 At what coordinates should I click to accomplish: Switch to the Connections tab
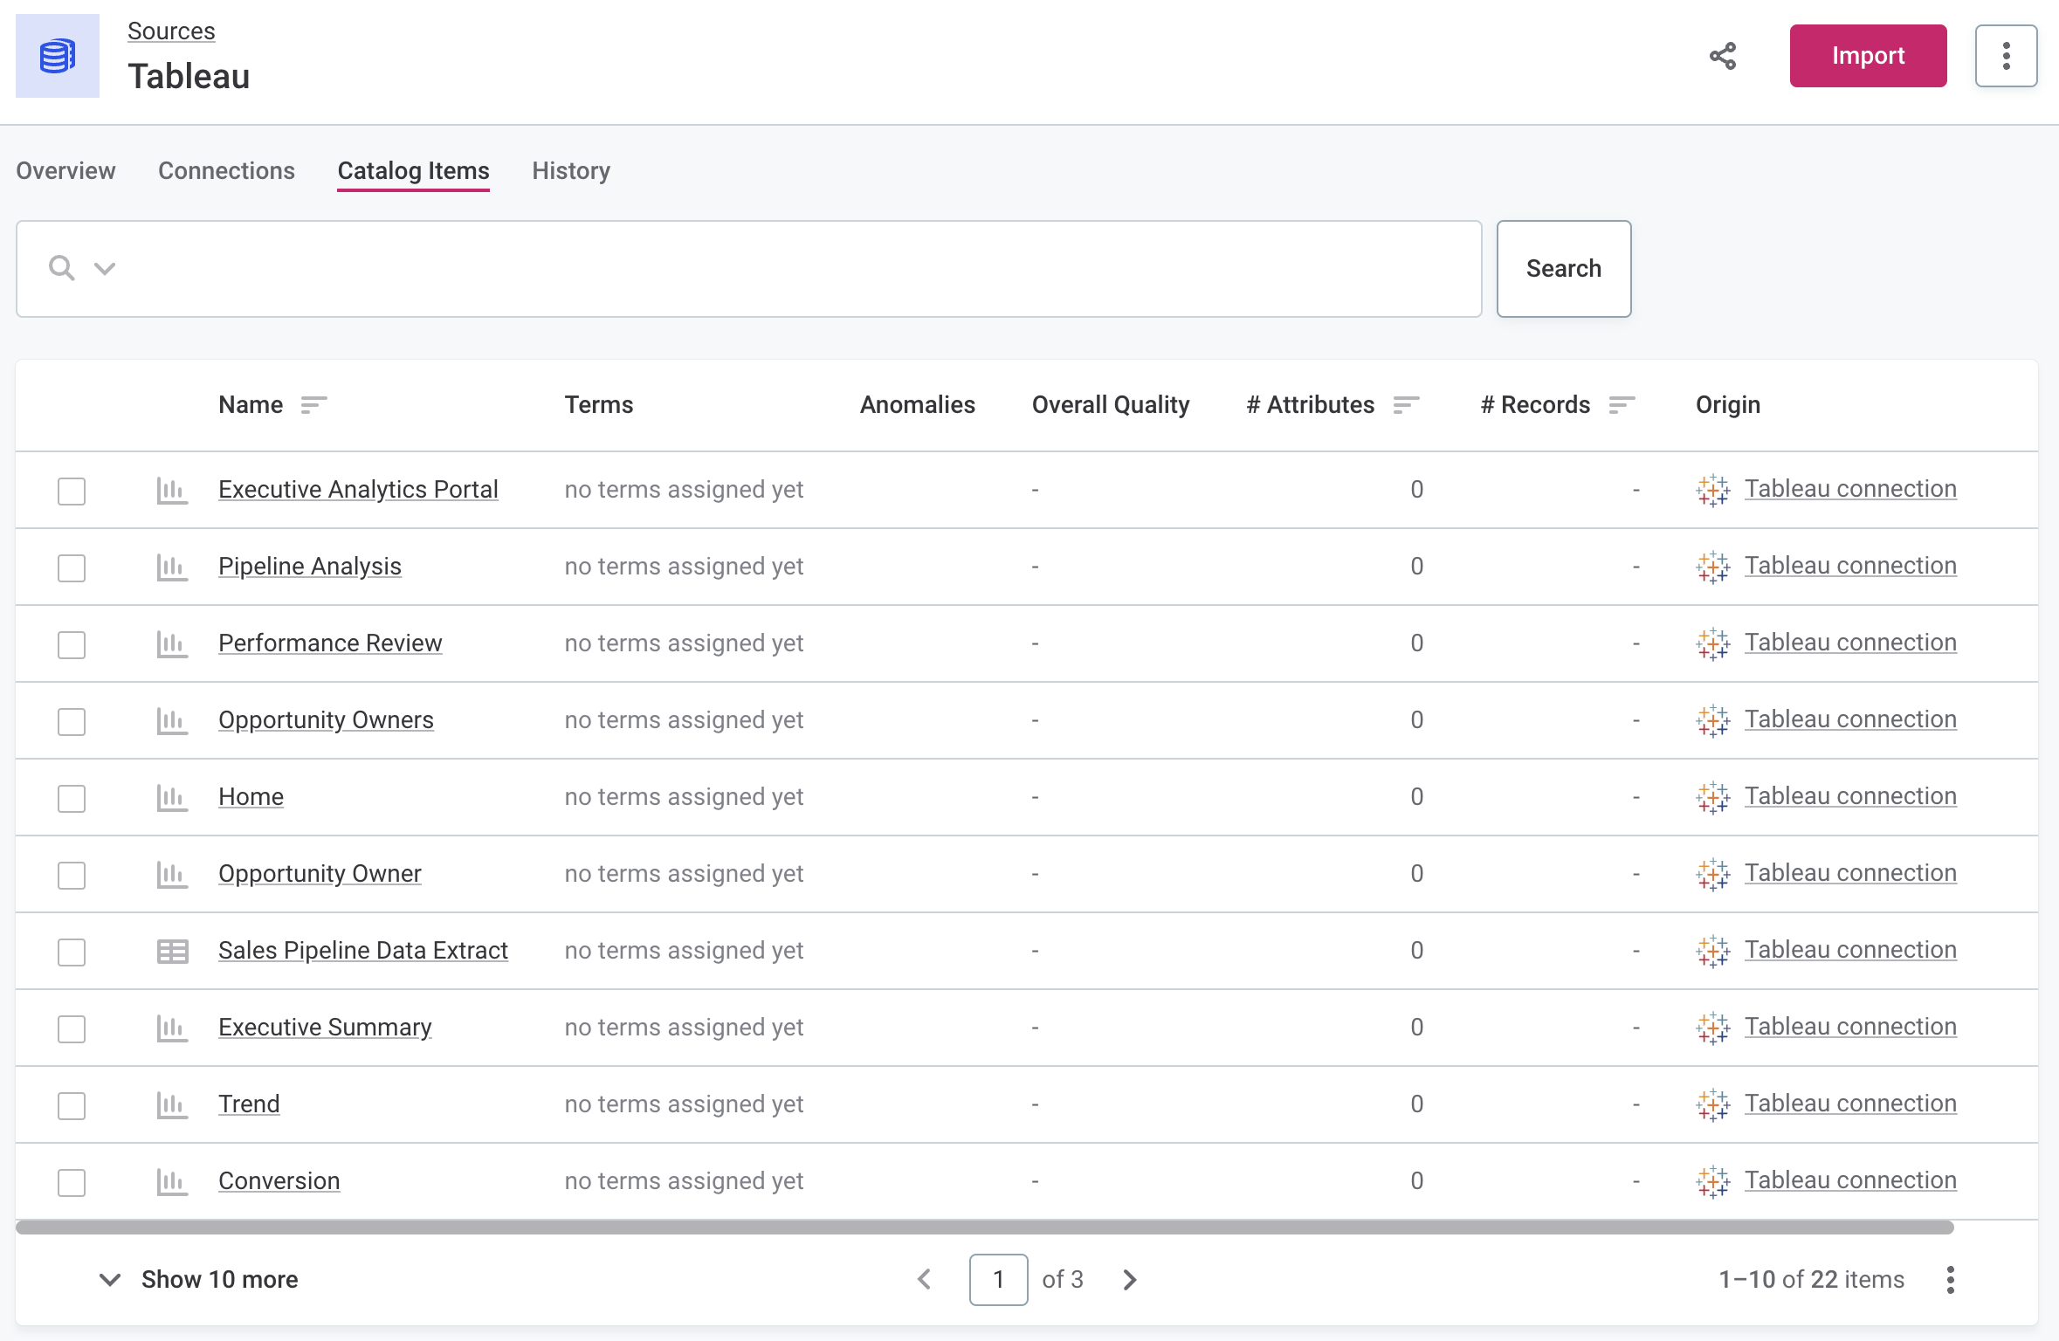pyautogui.click(x=226, y=171)
